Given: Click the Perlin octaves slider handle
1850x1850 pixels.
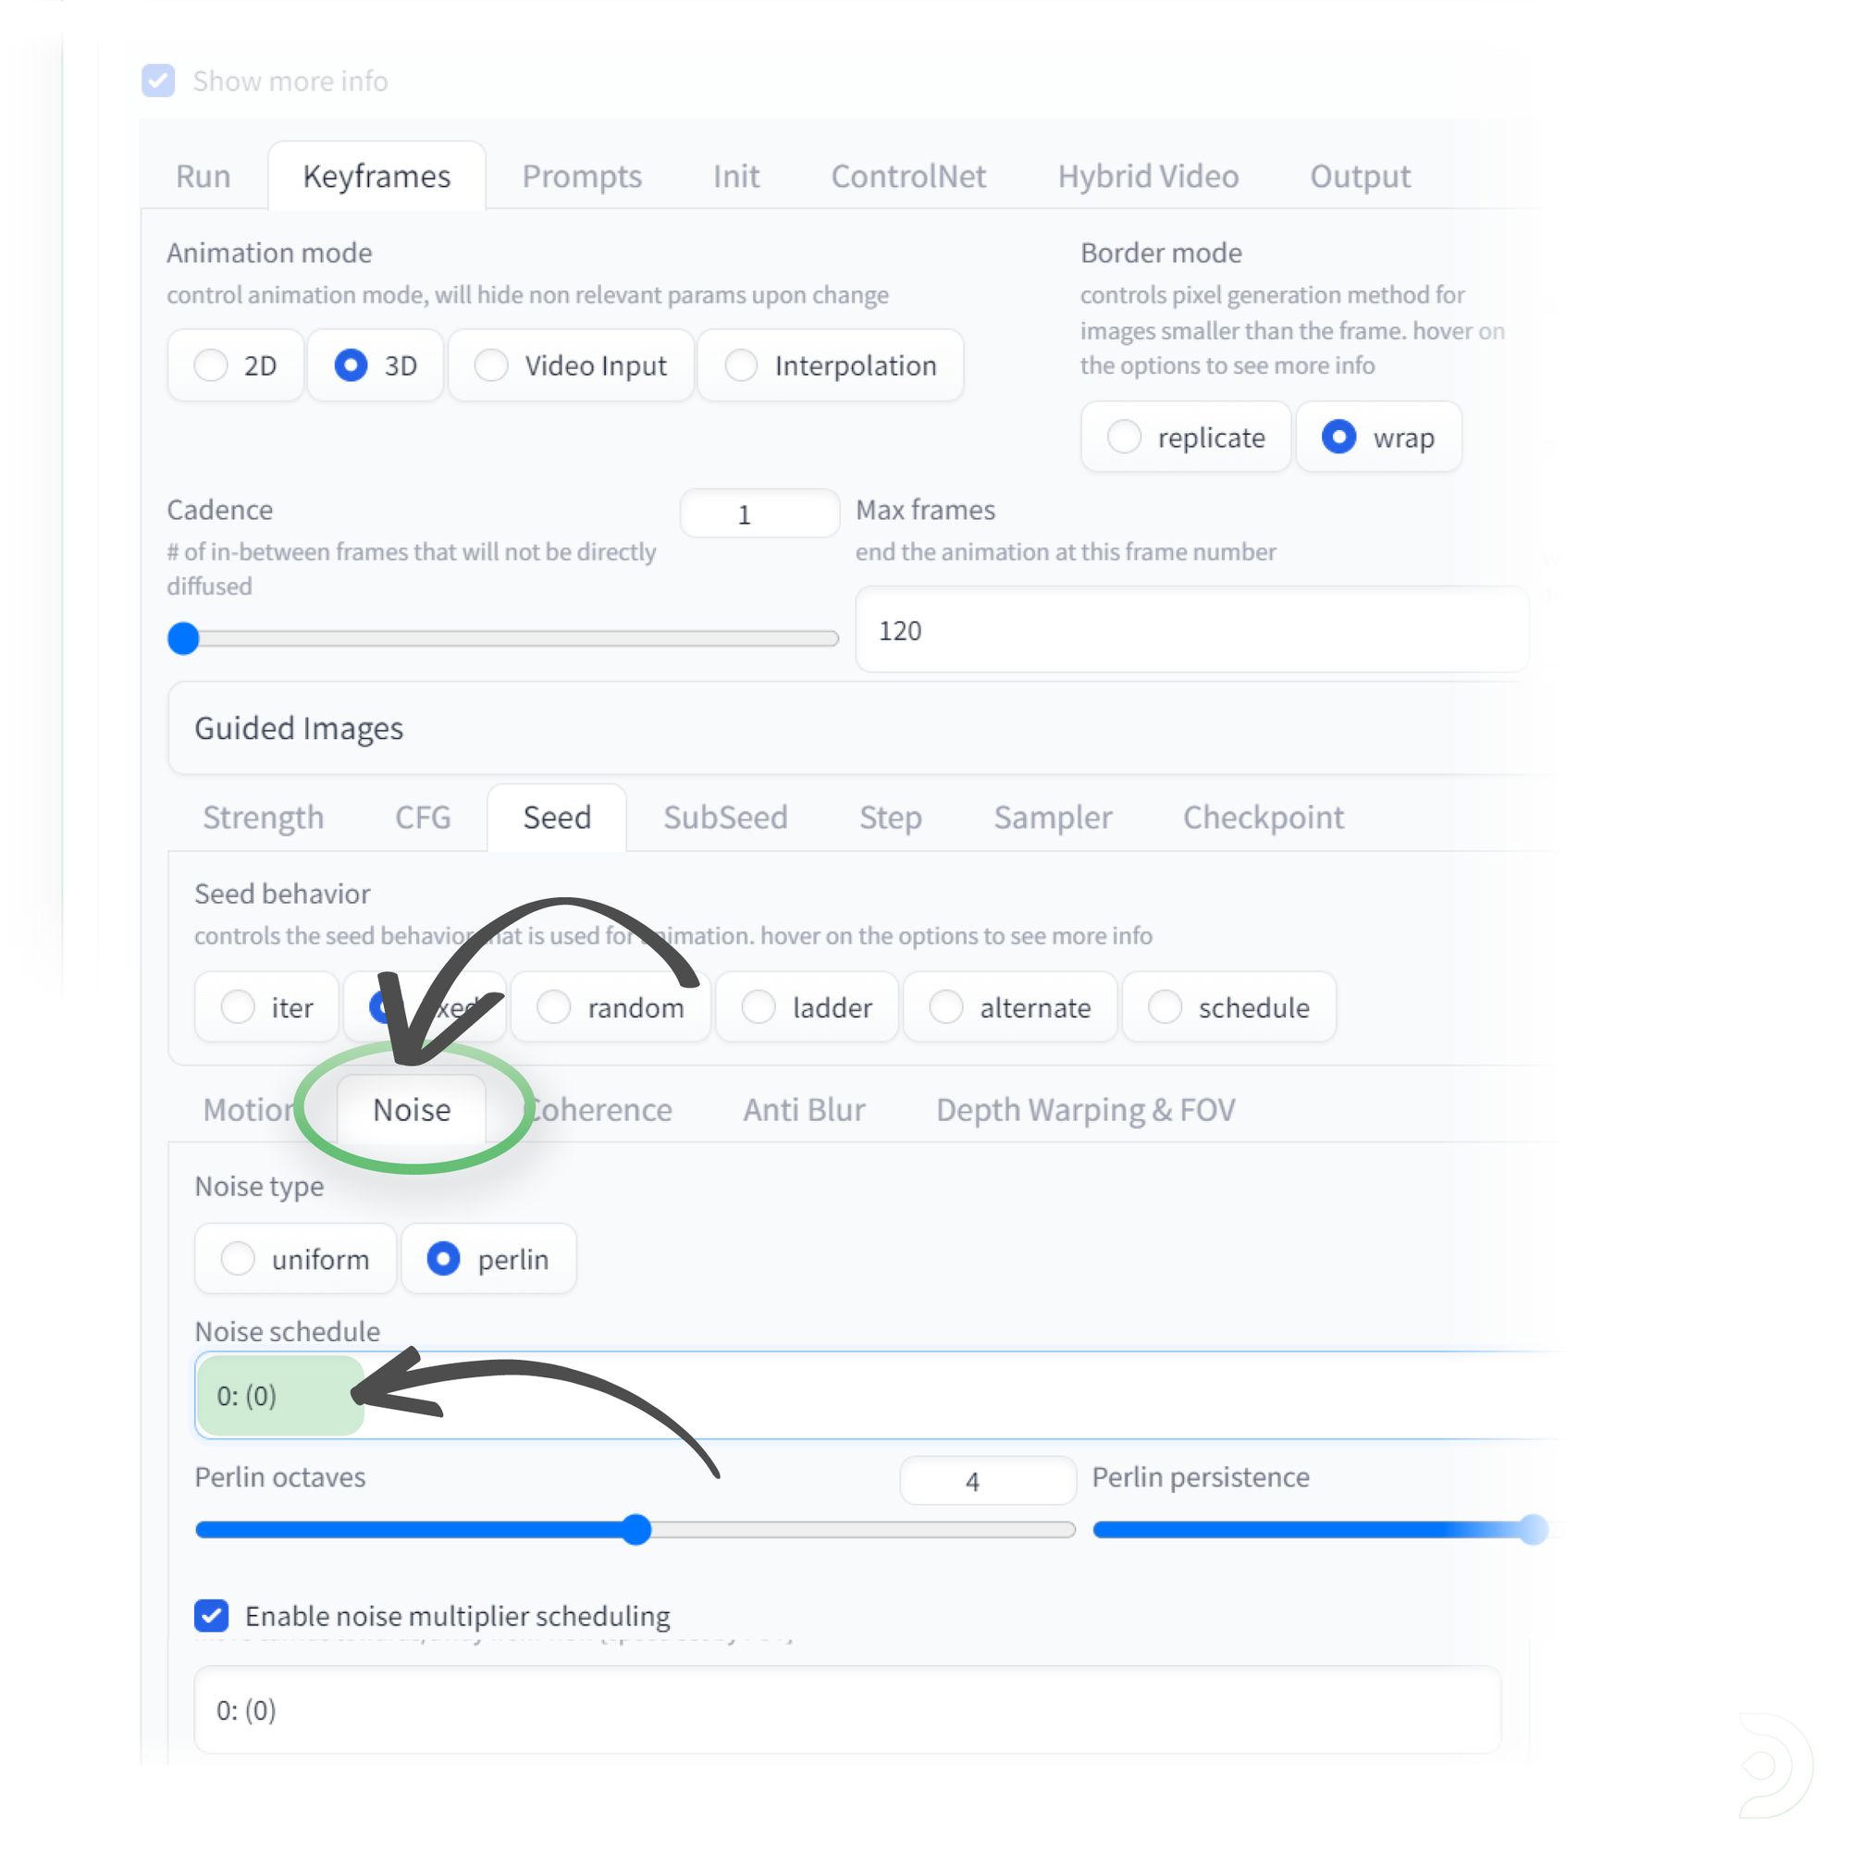Looking at the screenshot, I should coord(635,1529).
